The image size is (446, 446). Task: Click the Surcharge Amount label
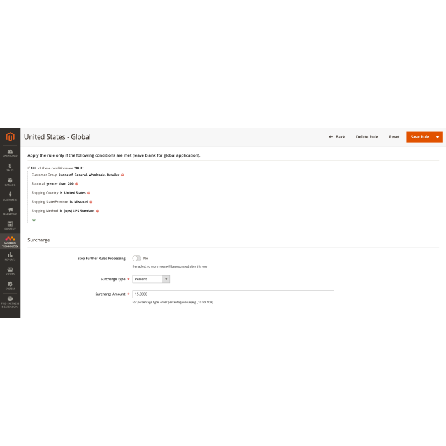pos(110,294)
